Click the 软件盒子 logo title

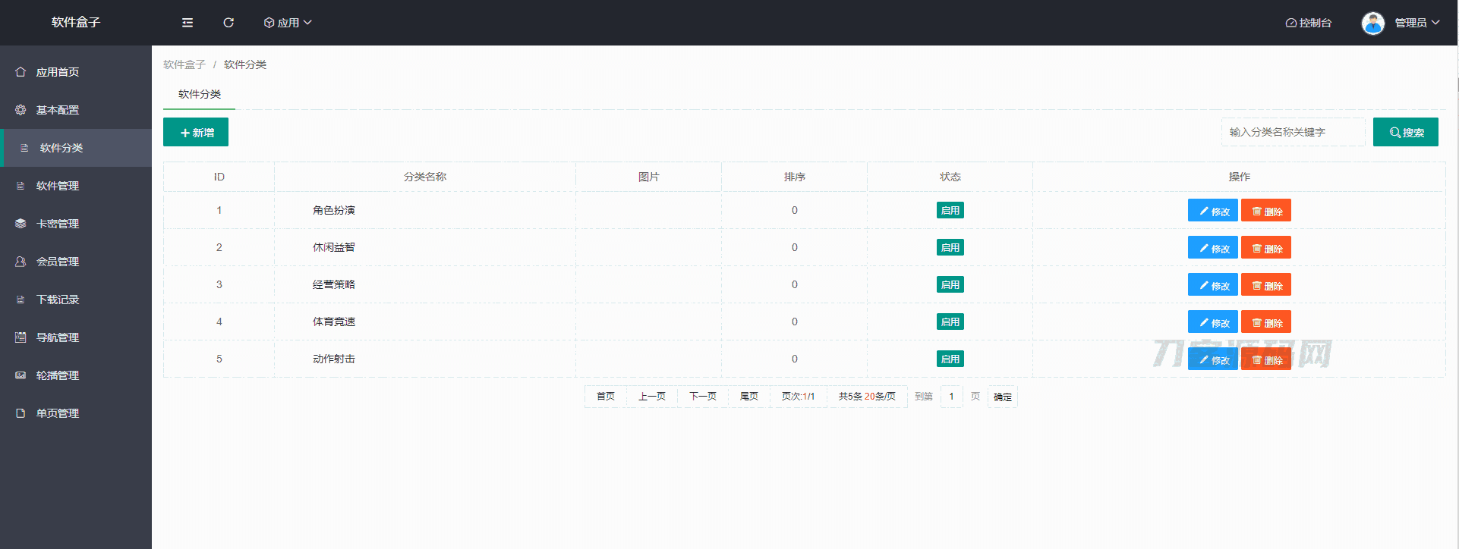click(76, 22)
